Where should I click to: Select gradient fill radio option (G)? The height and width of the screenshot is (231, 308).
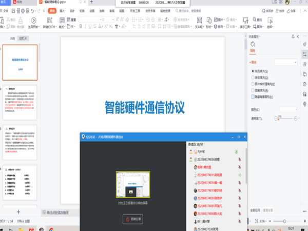[253, 78]
